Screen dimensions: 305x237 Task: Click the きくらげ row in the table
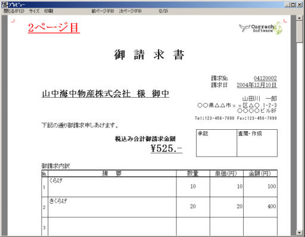pos(159,207)
